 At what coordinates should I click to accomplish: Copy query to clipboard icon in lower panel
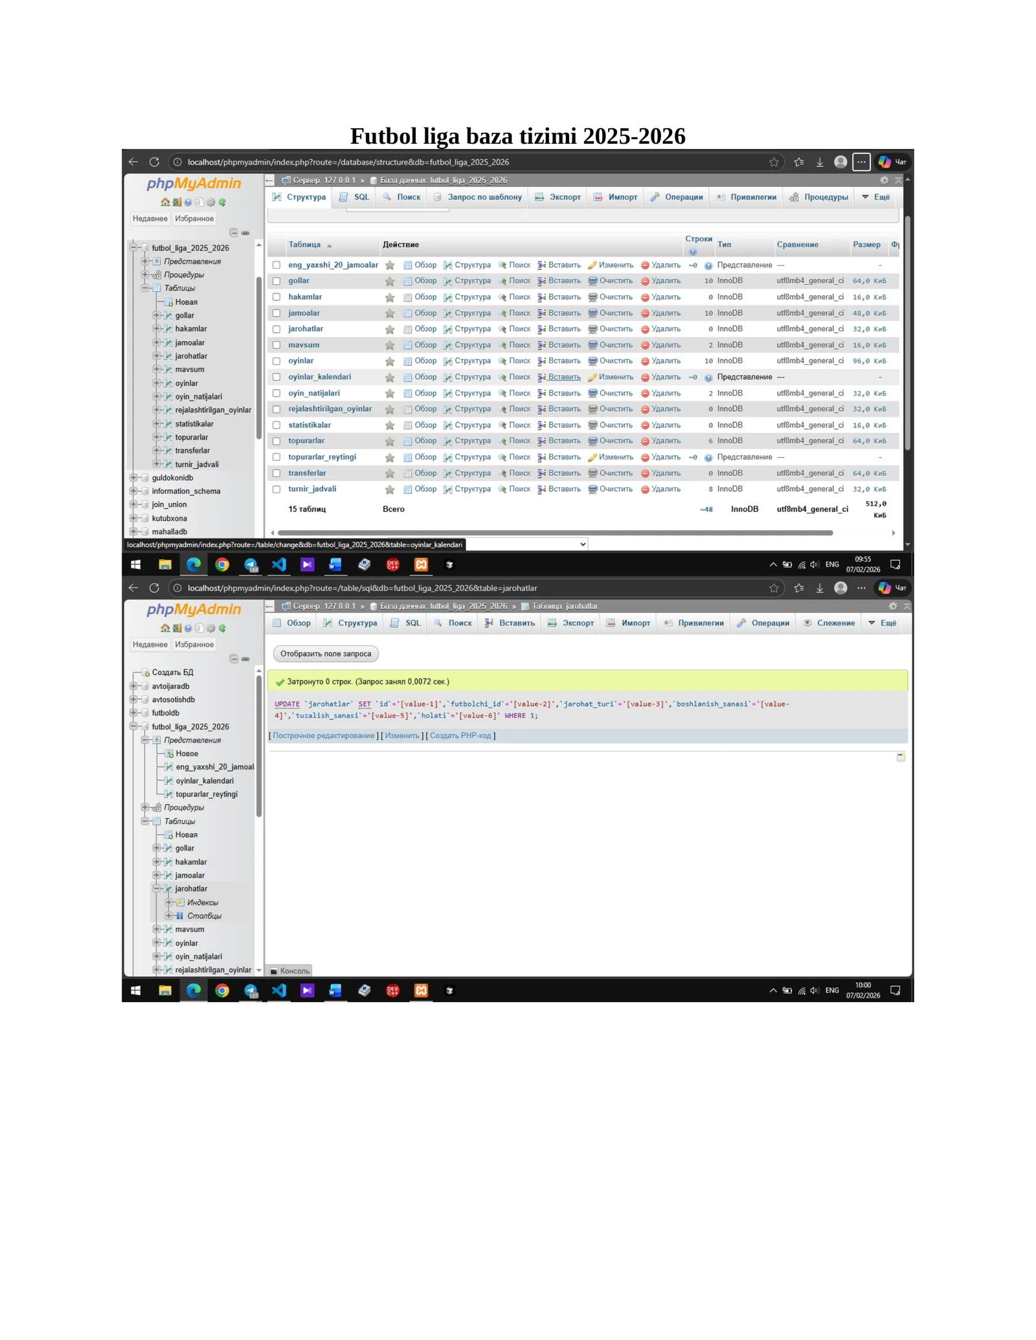[x=901, y=757]
